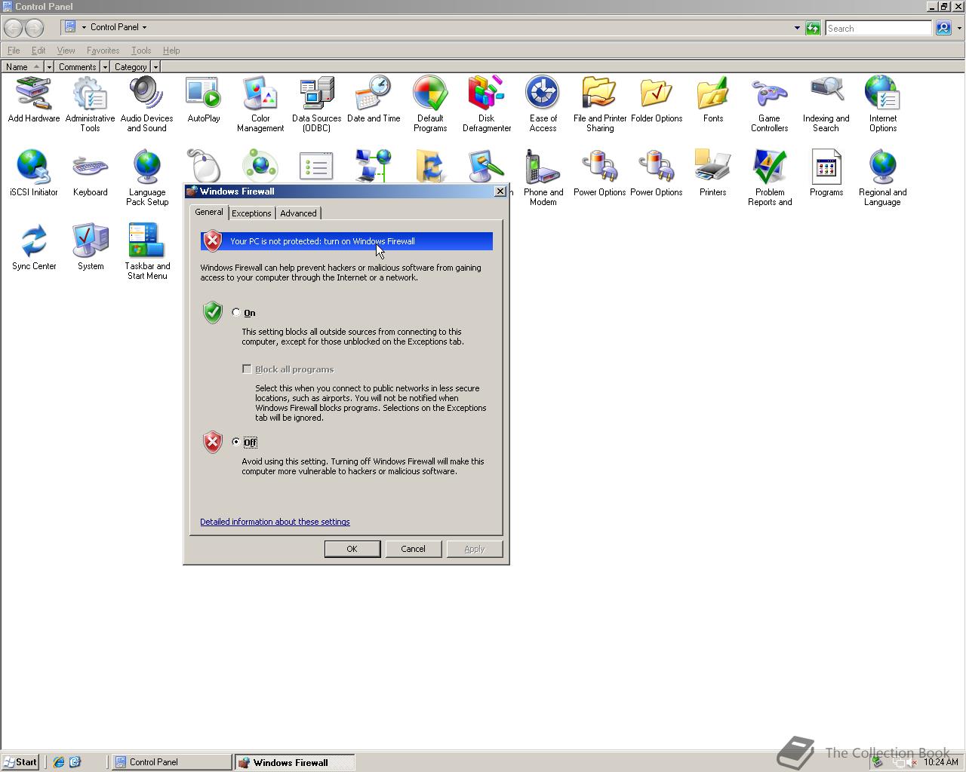Open Detailed information about these settings link
This screenshot has width=966, height=772.
(x=275, y=522)
